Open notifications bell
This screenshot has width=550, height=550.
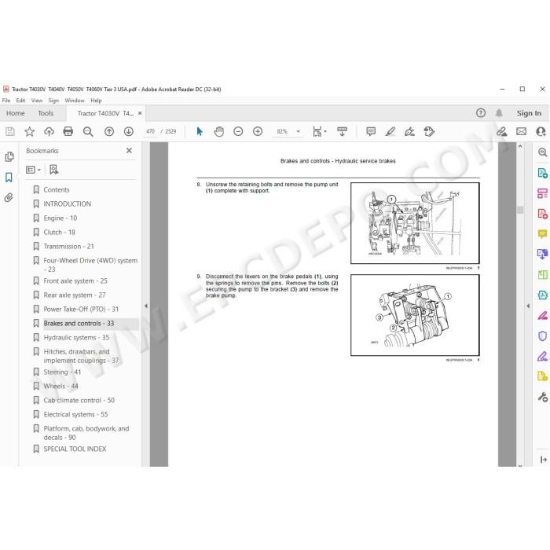point(499,113)
